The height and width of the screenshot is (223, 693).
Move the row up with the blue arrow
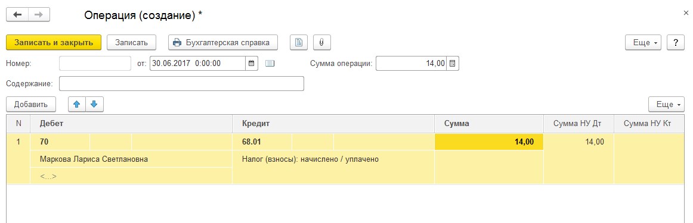coord(76,105)
